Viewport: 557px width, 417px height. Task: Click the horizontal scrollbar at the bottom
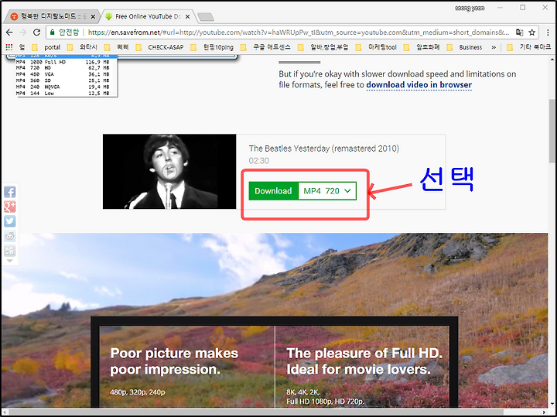[256, 412]
